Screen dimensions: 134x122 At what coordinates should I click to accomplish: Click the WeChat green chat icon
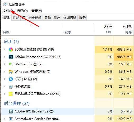point(11,64)
